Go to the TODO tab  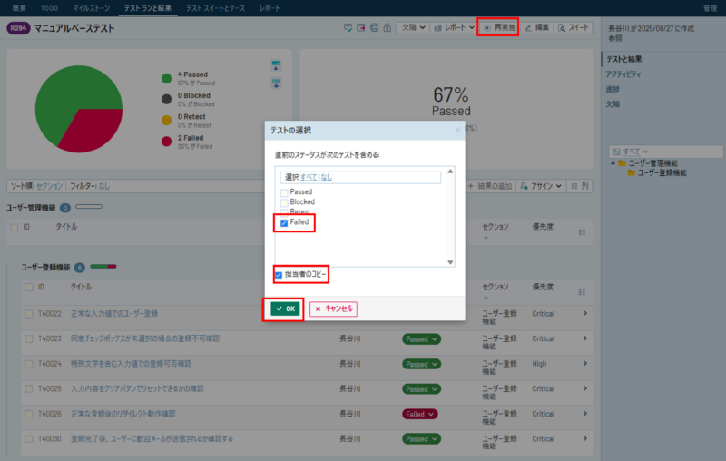50,8
